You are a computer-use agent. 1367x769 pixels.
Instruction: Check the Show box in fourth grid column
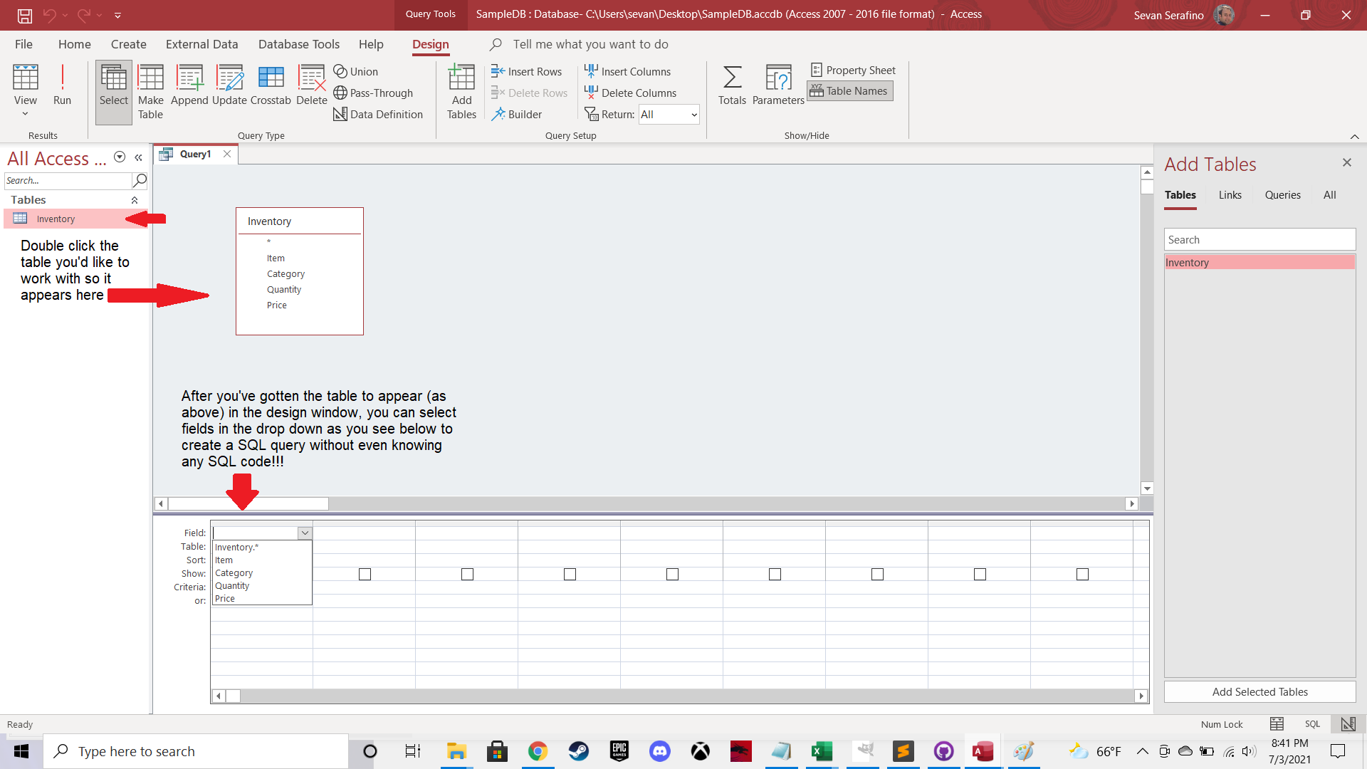click(570, 574)
